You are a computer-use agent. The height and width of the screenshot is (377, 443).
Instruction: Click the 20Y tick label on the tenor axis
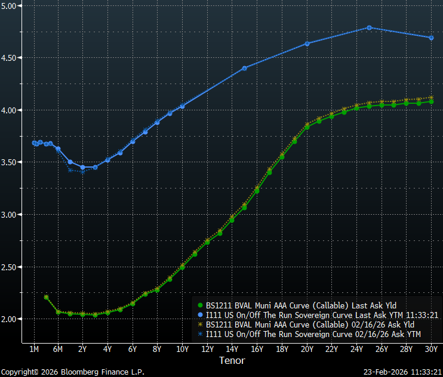click(x=307, y=349)
